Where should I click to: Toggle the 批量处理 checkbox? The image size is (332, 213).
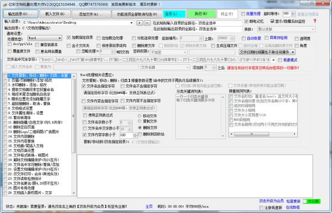243,14
